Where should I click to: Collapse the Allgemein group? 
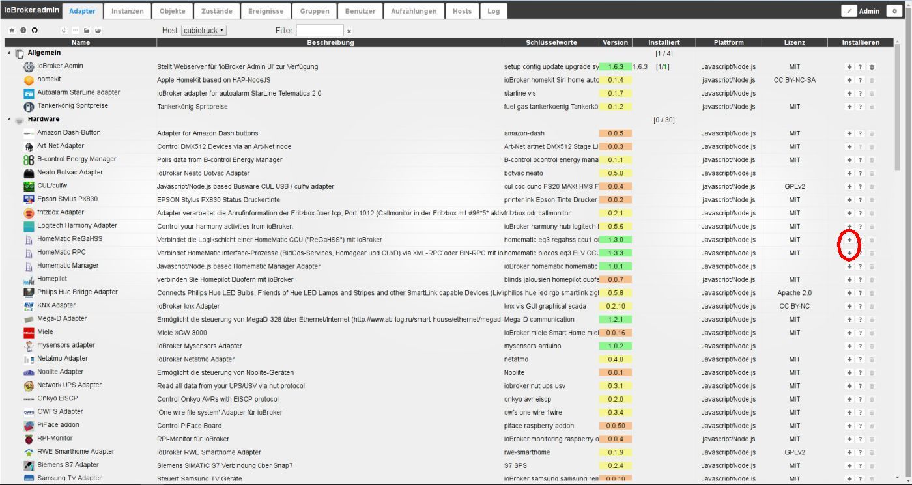pos(9,53)
